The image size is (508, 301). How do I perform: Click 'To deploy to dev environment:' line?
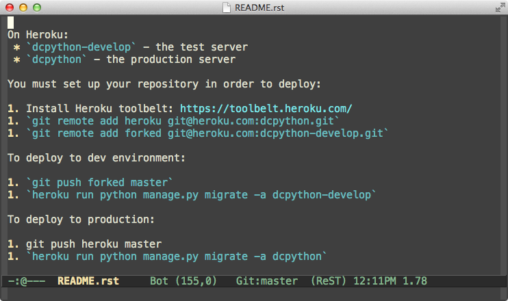click(97, 157)
